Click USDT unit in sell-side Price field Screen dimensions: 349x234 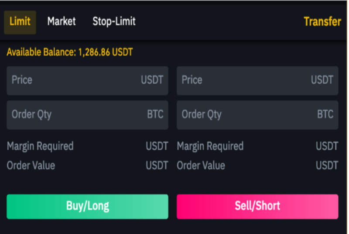click(322, 80)
